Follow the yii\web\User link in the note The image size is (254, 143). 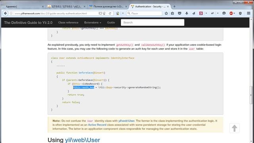(x=126, y=121)
